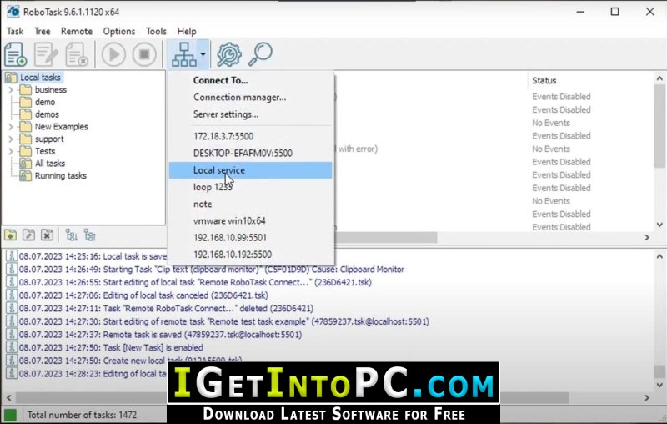Click the Edit Task pencil icon

pos(46,54)
